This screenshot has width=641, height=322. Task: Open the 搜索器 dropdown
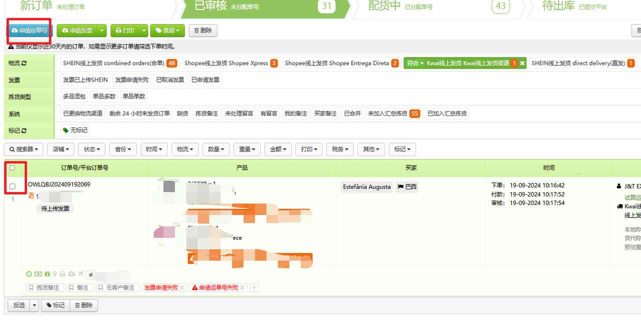[x=24, y=149]
